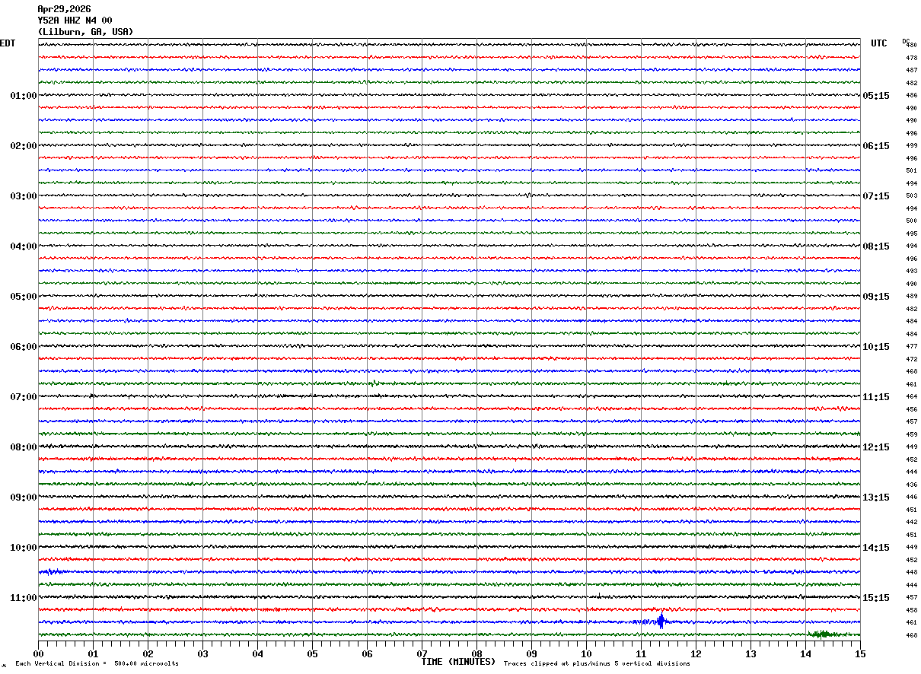This screenshot has width=921, height=674.
Task: Select the 10:15 UTC row label
Action: point(875,347)
